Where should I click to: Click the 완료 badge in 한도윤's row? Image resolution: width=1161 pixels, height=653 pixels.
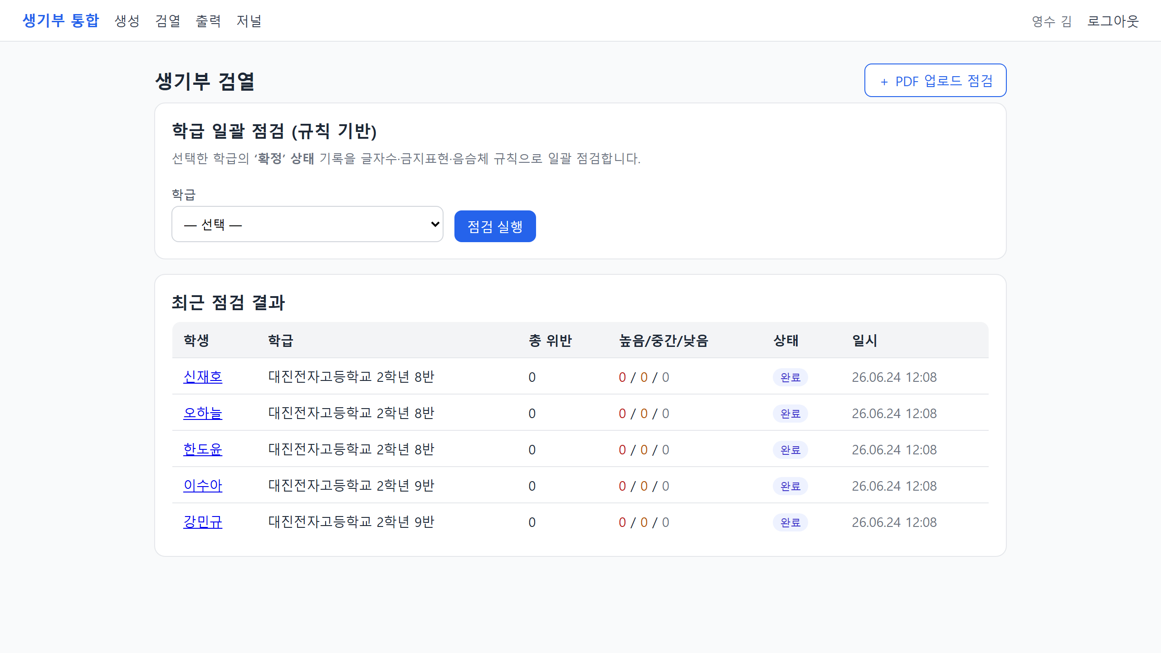pos(790,450)
